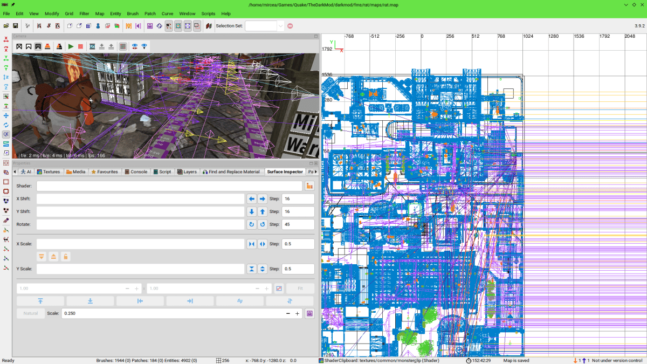The width and height of the screenshot is (647, 364).
Task: Switch to the Layers tab
Action: pos(187,172)
